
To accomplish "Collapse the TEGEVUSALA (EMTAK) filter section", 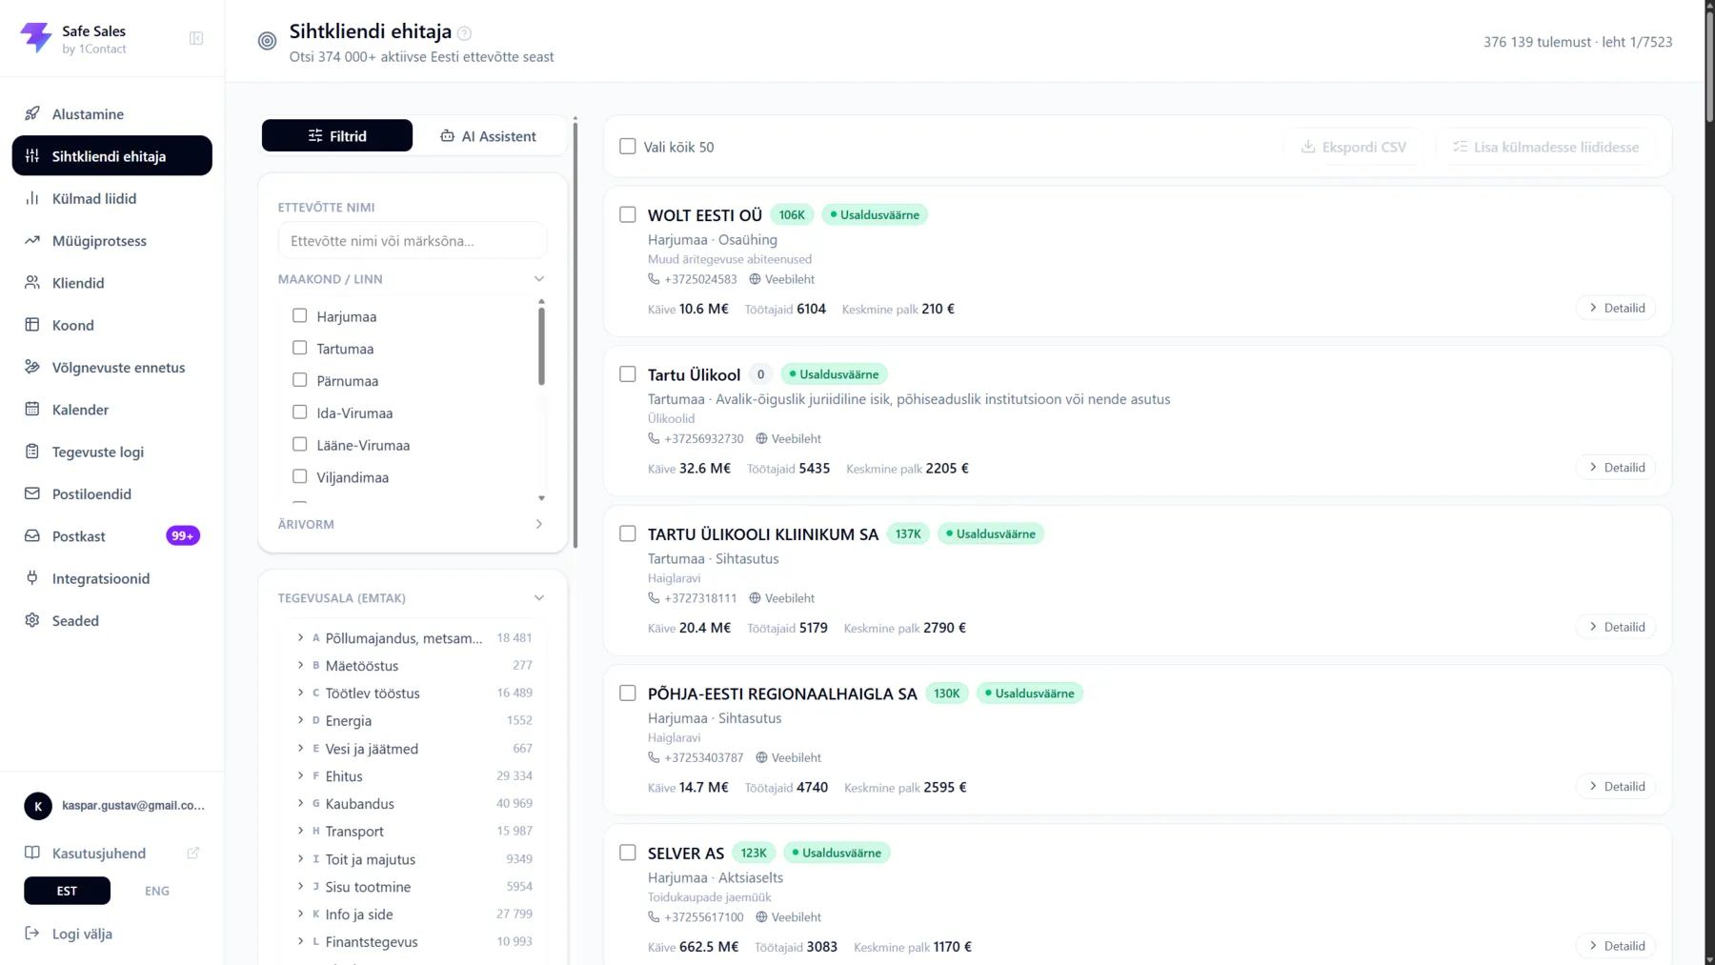I will pyautogui.click(x=539, y=598).
